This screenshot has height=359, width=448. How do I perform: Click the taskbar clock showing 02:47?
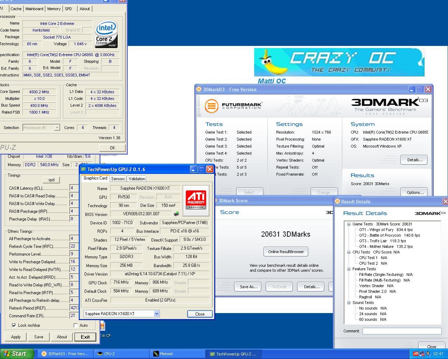click(x=438, y=354)
